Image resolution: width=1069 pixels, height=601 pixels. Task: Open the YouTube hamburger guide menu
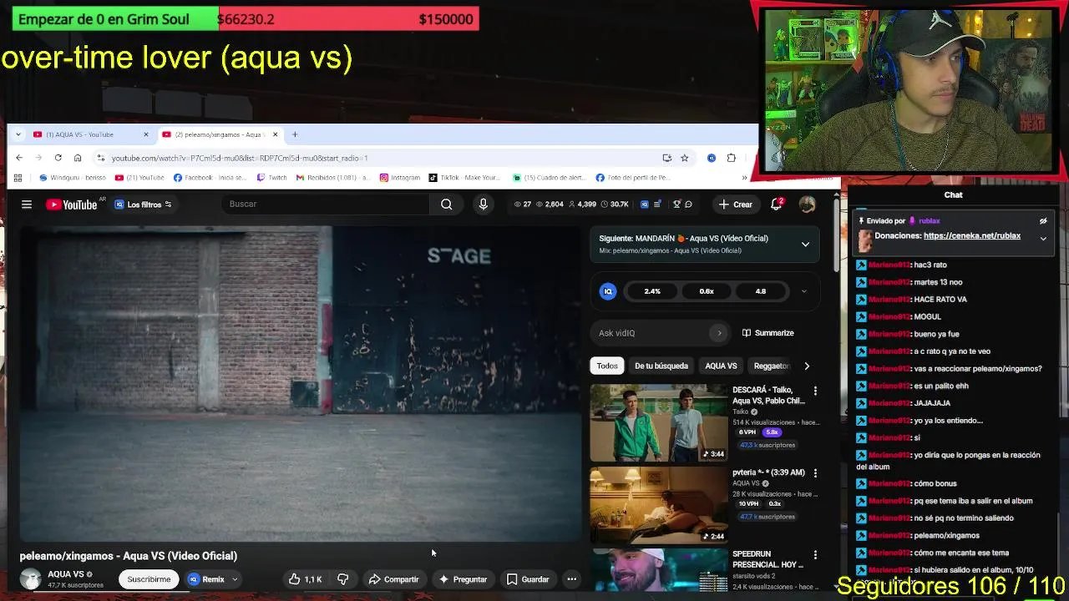tap(27, 205)
